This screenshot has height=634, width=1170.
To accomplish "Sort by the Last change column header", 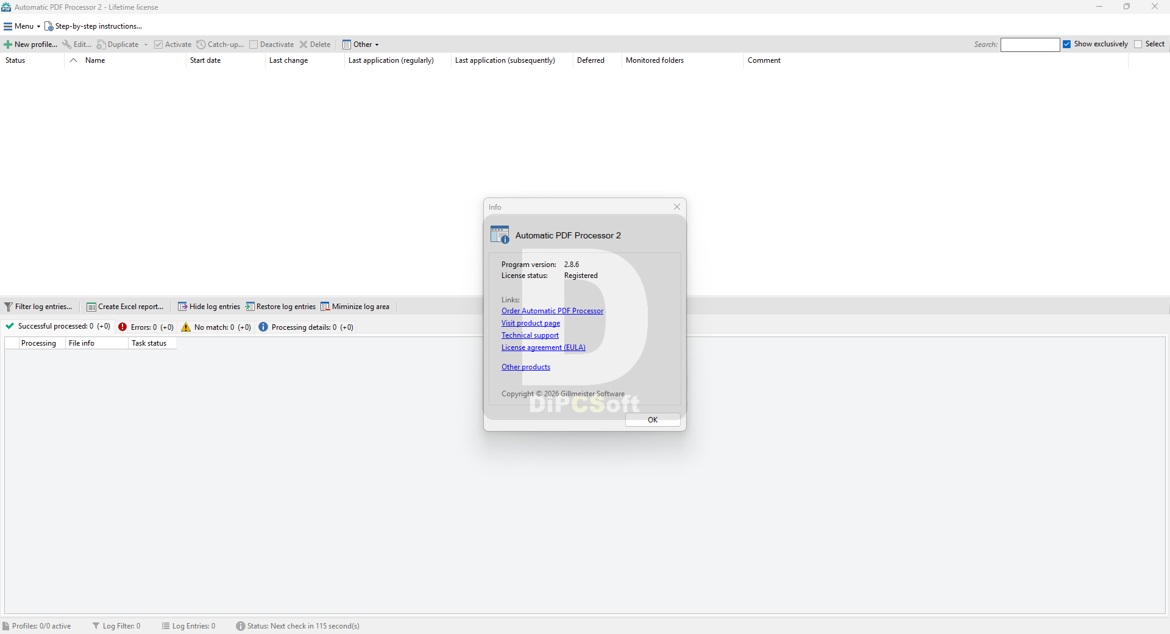I will (305, 60).
